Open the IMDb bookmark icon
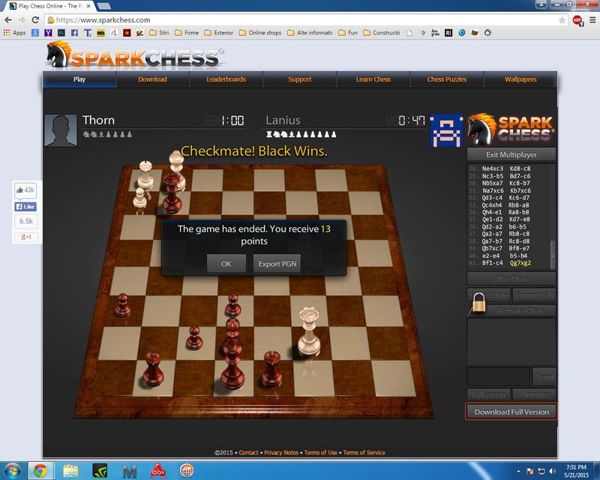The image size is (600, 480). coord(100,33)
